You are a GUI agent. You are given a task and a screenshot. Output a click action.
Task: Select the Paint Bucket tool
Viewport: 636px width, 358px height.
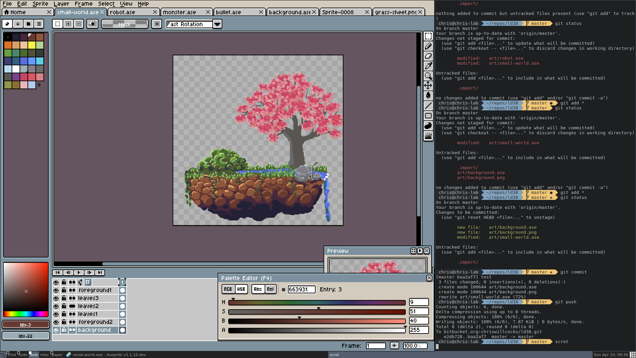(x=428, y=96)
